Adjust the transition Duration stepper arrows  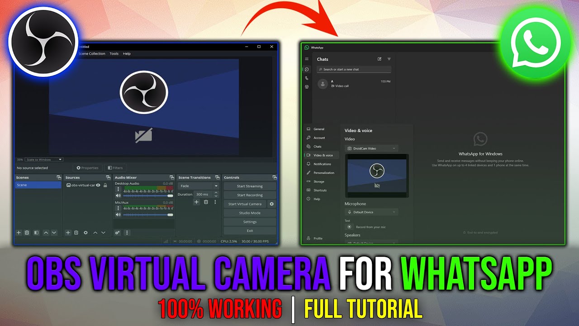tap(216, 194)
